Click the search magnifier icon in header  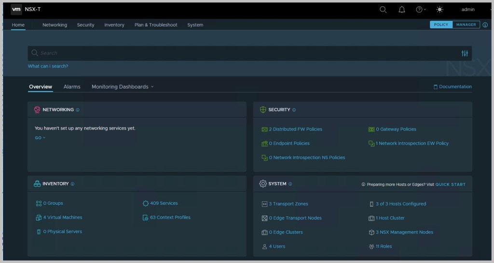[x=383, y=10]
